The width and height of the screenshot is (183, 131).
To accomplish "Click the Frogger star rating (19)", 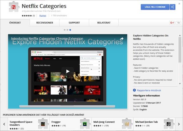I will point(59,126).
